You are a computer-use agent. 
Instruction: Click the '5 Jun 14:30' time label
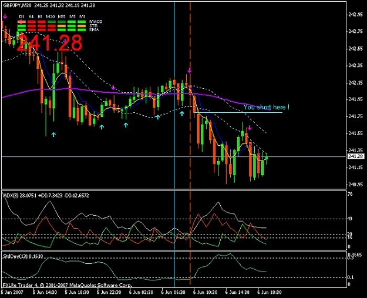click(x=45, y=292)
